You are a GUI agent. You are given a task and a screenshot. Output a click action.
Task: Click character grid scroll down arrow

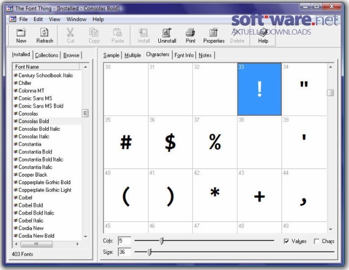pyautogui.click(x=331, y=230)
